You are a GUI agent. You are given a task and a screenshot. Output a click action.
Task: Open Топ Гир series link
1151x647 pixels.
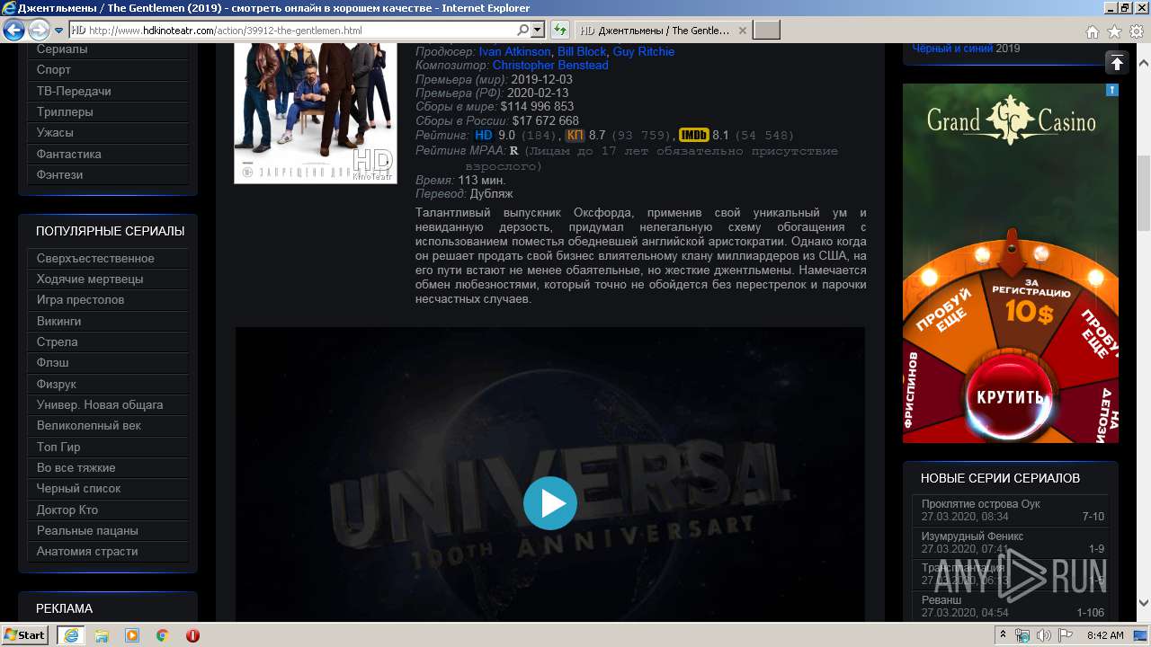point(108,447)
